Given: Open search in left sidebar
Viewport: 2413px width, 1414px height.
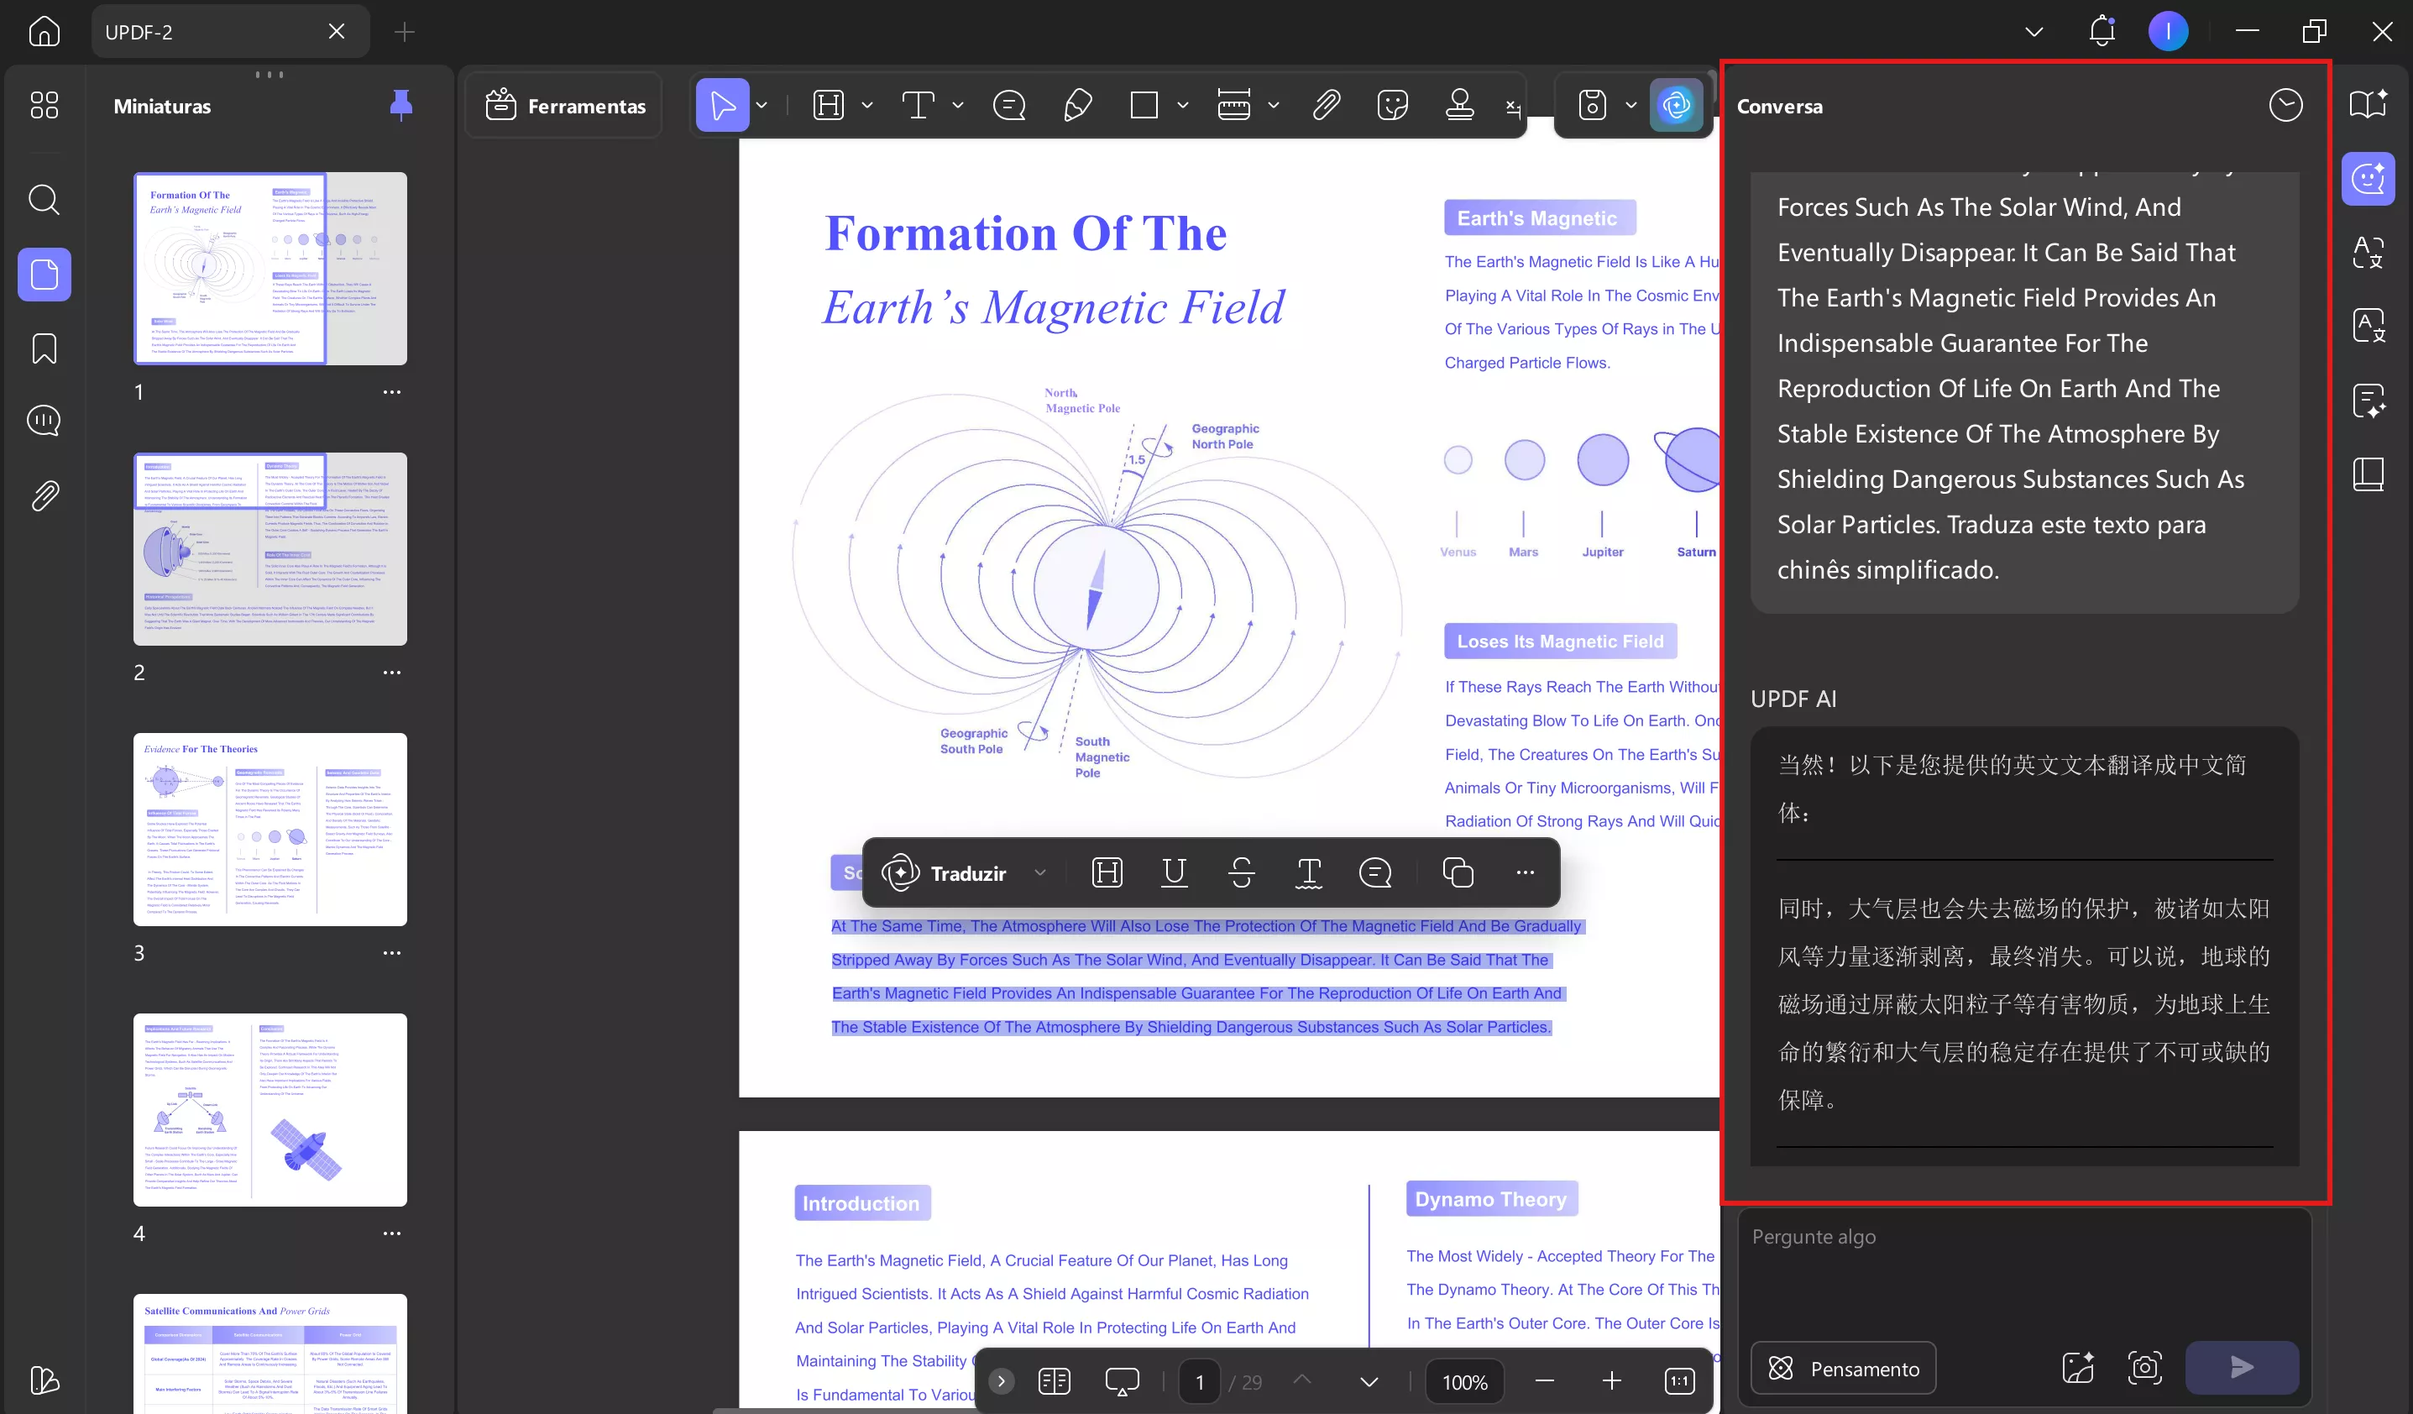Looking at the screenshot, I should 44,200.
